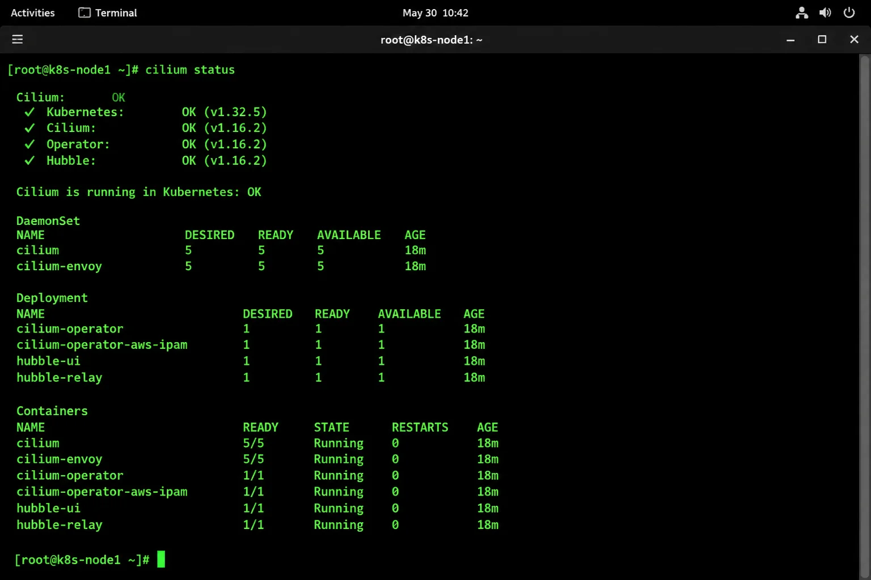Image resolution: width=871 pixels, height=580 pixels.
Task: Click the 'Deployment' heading
Action: pyautogui.click(x=52, y=298)
